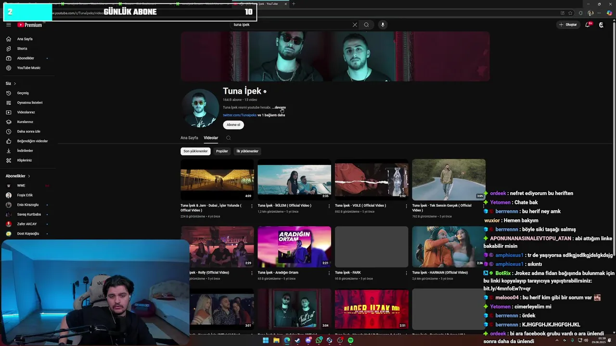
Task: Switch to the channel Ana Sayfa tab
Action: (189, 138)
